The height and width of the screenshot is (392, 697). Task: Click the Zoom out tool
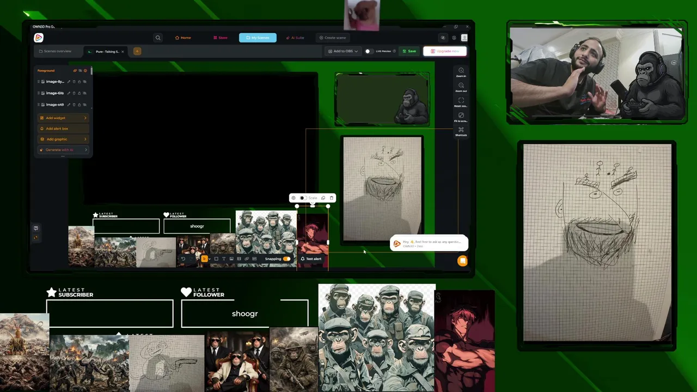click(x=461, y=87)
